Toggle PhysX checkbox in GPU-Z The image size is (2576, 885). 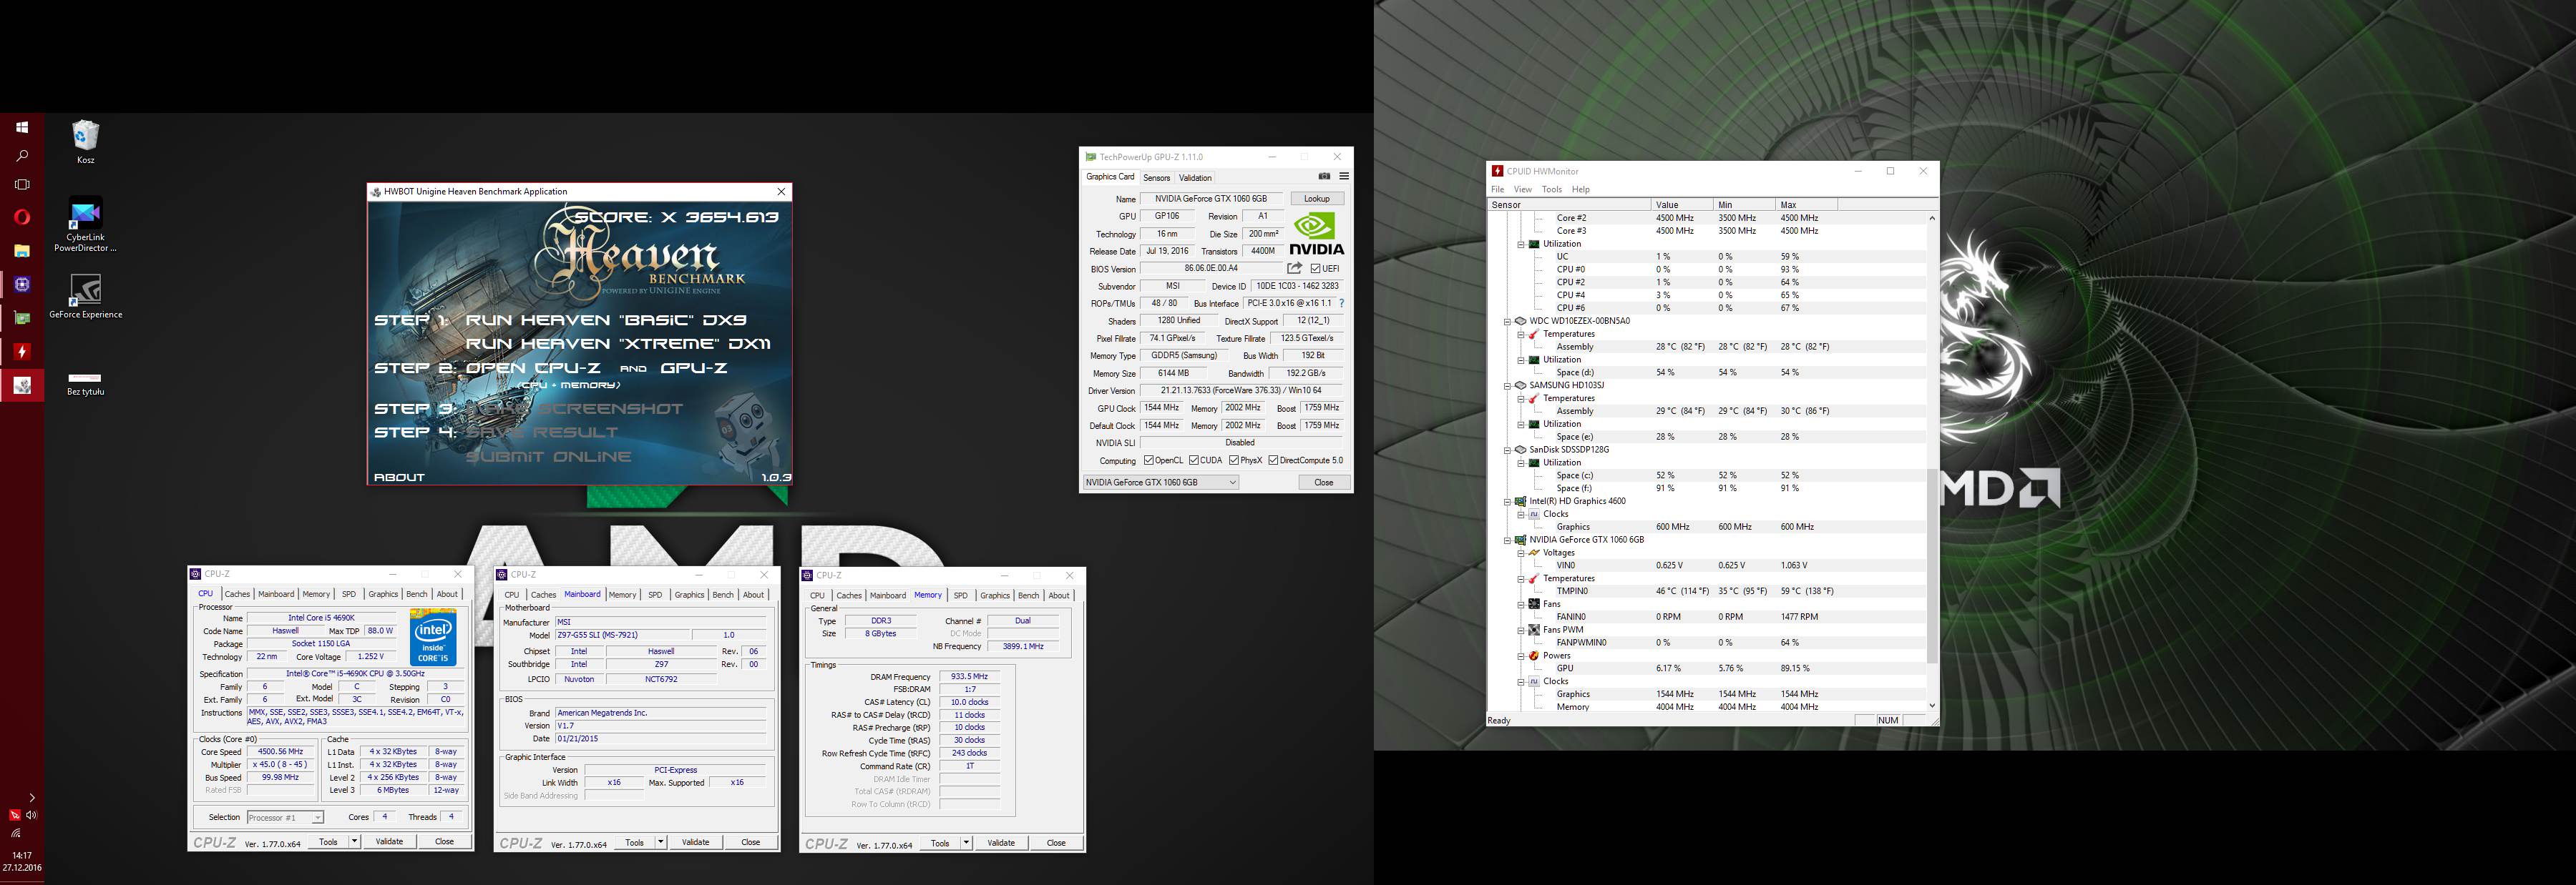[1234, 460]
